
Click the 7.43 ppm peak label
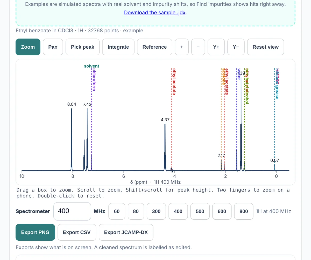[87, 104]
